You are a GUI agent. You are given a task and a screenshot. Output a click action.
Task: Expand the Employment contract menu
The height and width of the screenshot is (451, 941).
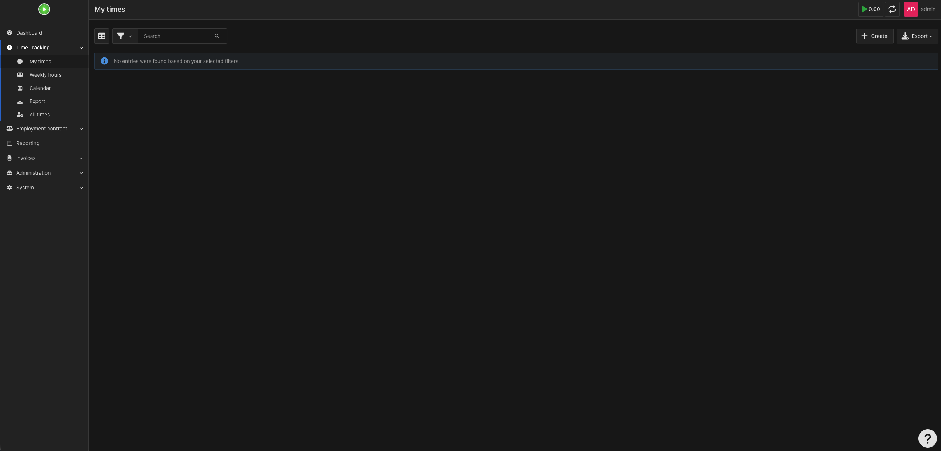coord(44,129)
